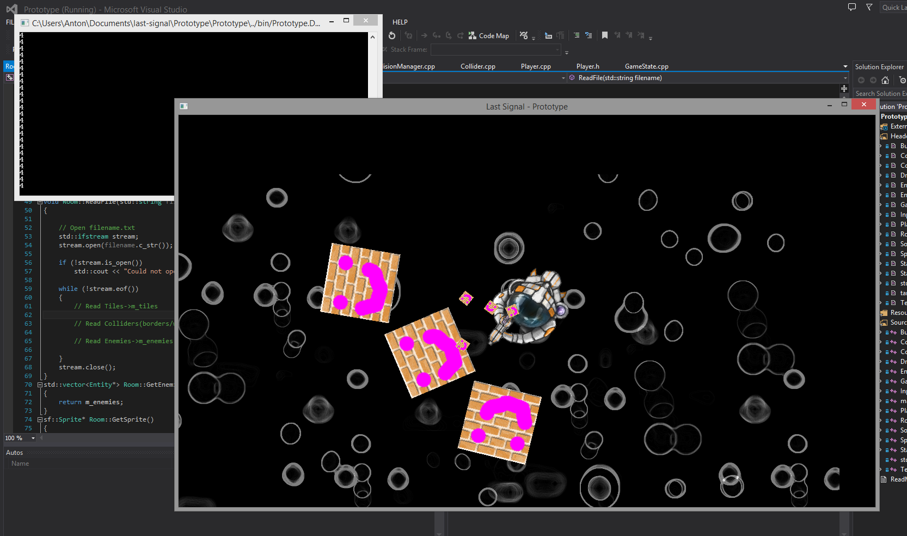
Task: Click the Home icon in Solution Explorer
Action: point(886,80)
